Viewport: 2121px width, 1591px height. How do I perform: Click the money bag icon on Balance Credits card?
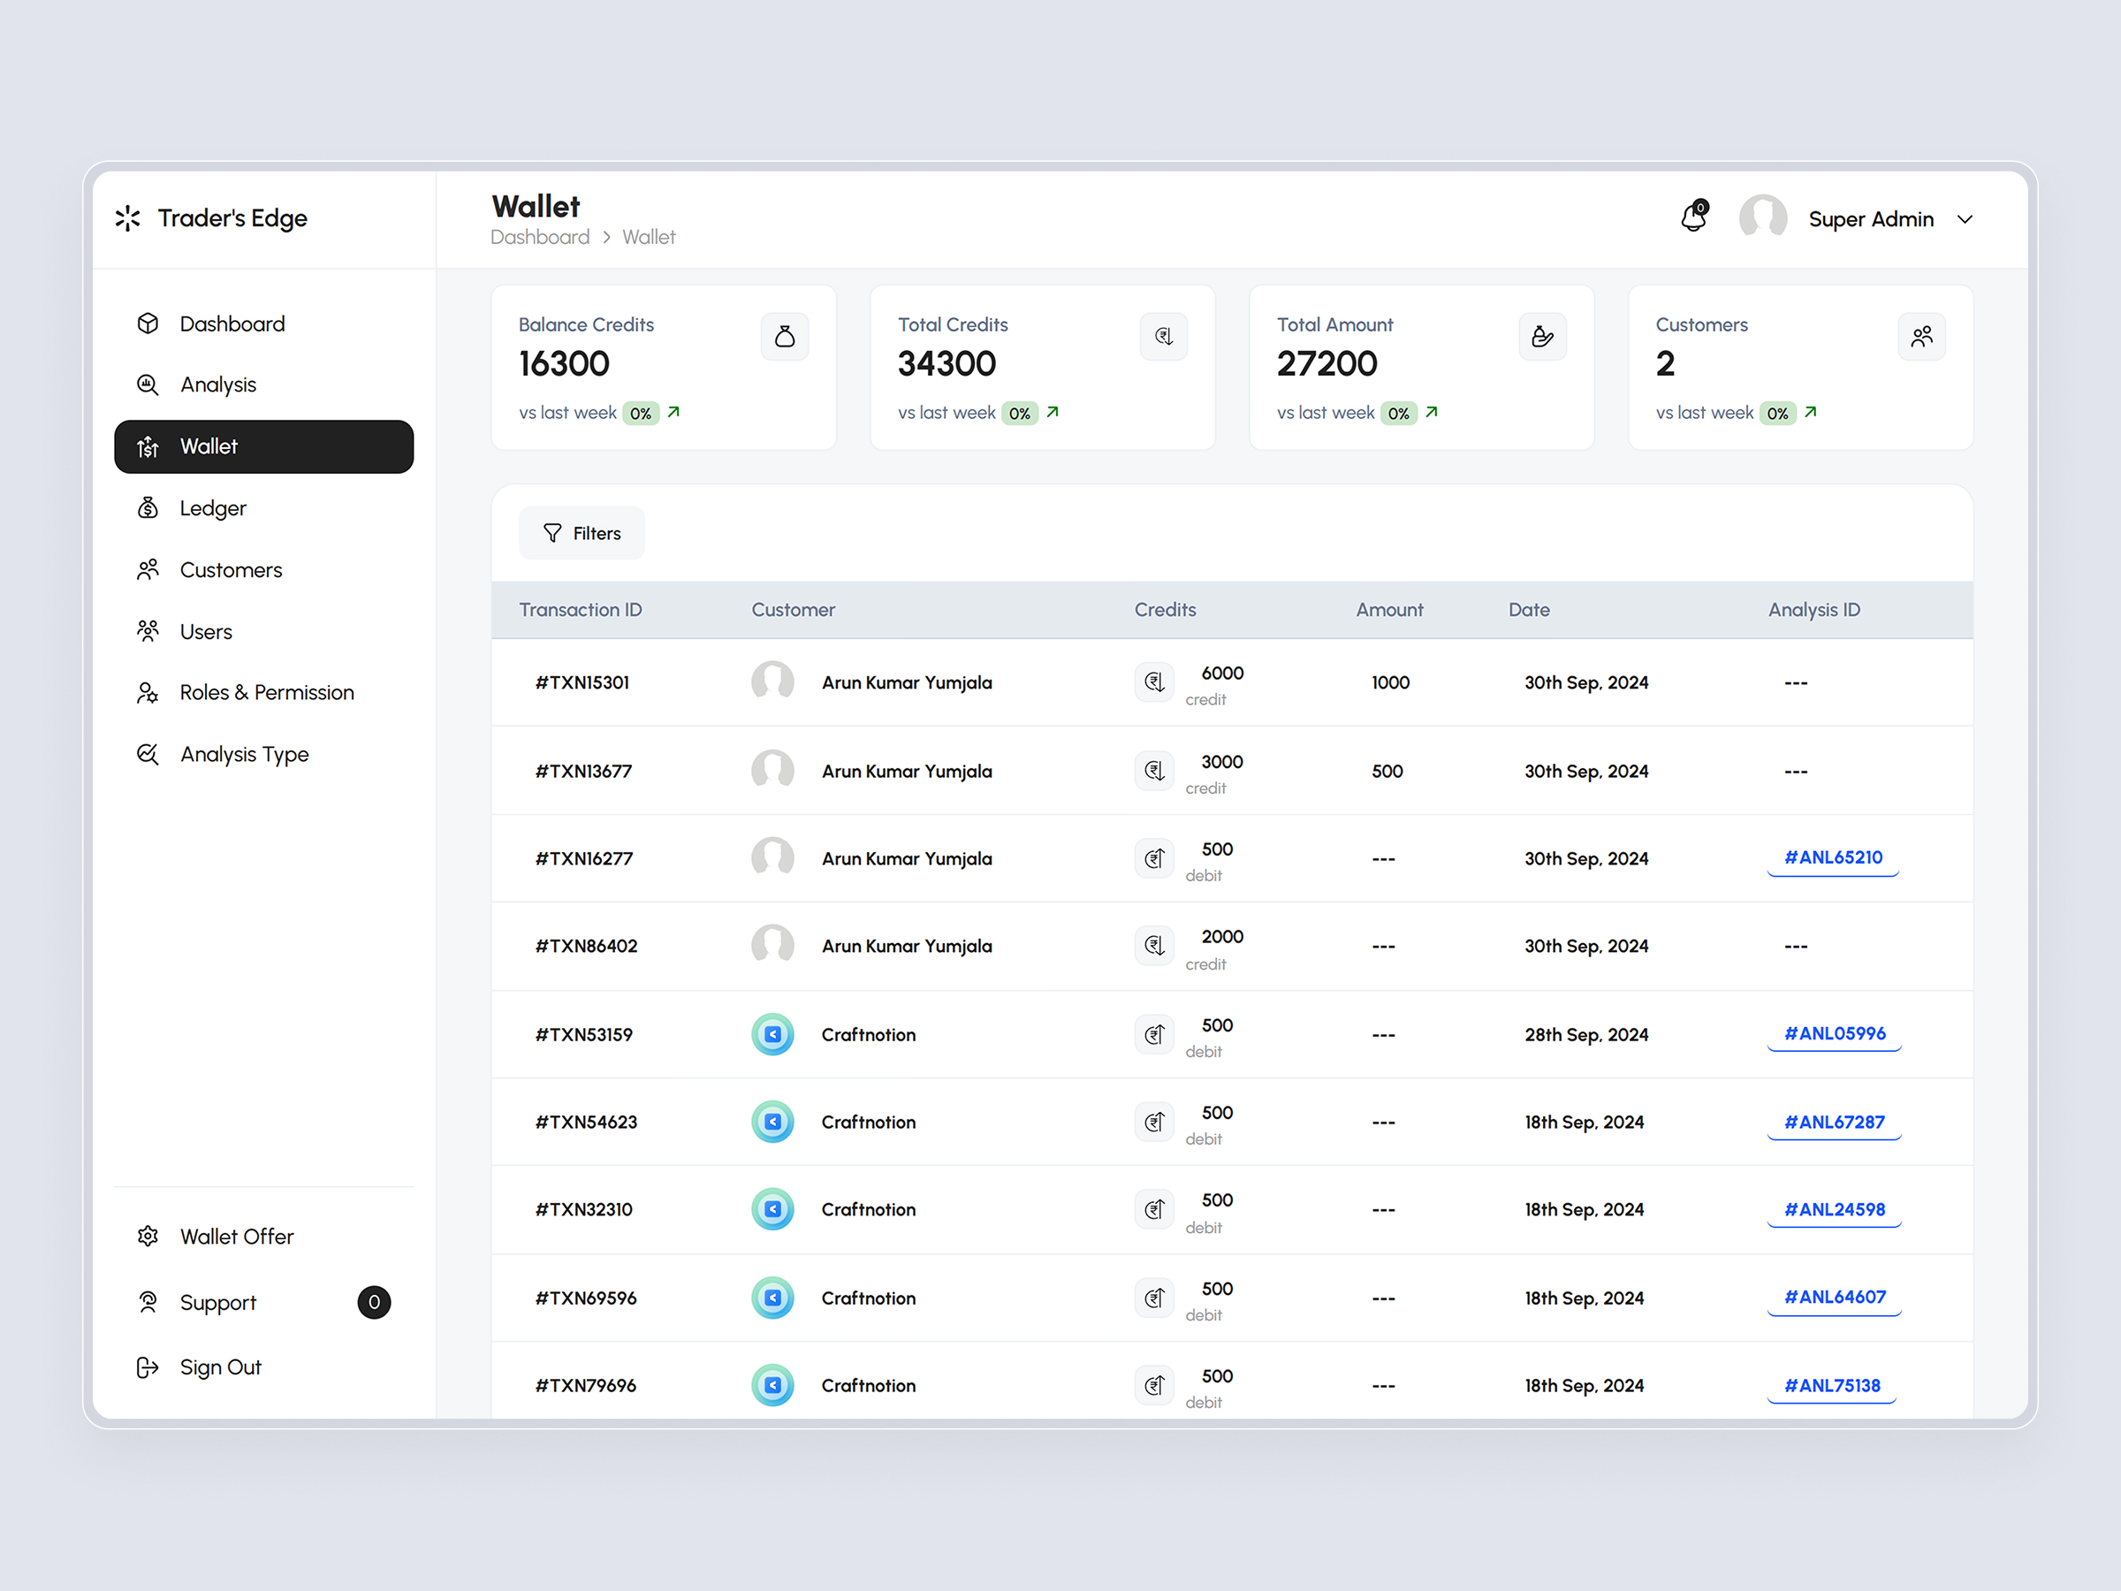pos(786,337)
